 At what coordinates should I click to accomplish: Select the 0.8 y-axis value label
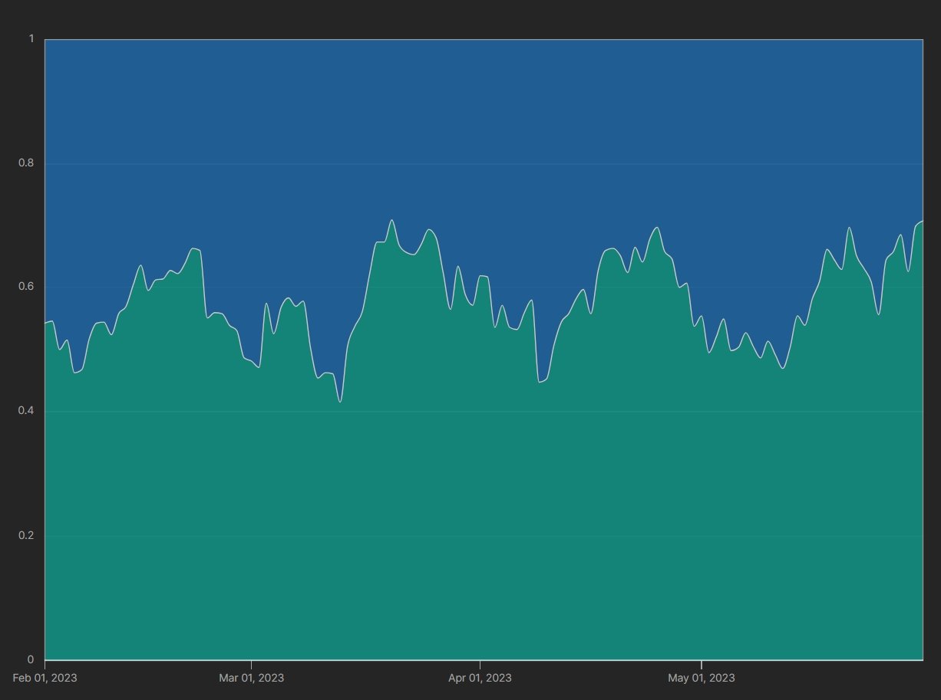pos(26,163)
